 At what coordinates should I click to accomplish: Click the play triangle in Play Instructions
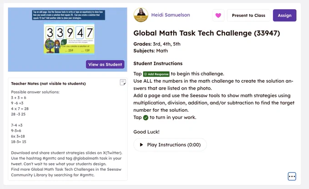141,144
